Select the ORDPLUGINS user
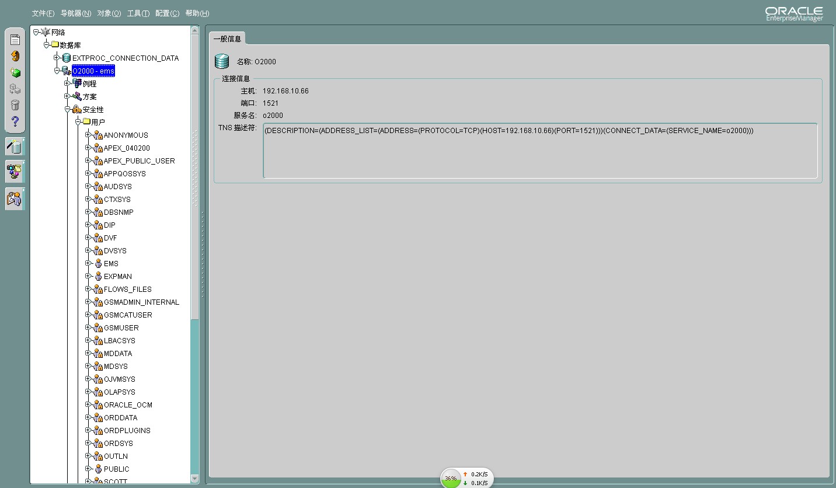The height and width of the screenshot is (488, 836). coord(127,430)
